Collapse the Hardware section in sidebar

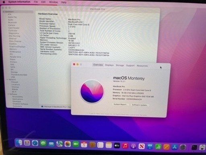point(4,12)
